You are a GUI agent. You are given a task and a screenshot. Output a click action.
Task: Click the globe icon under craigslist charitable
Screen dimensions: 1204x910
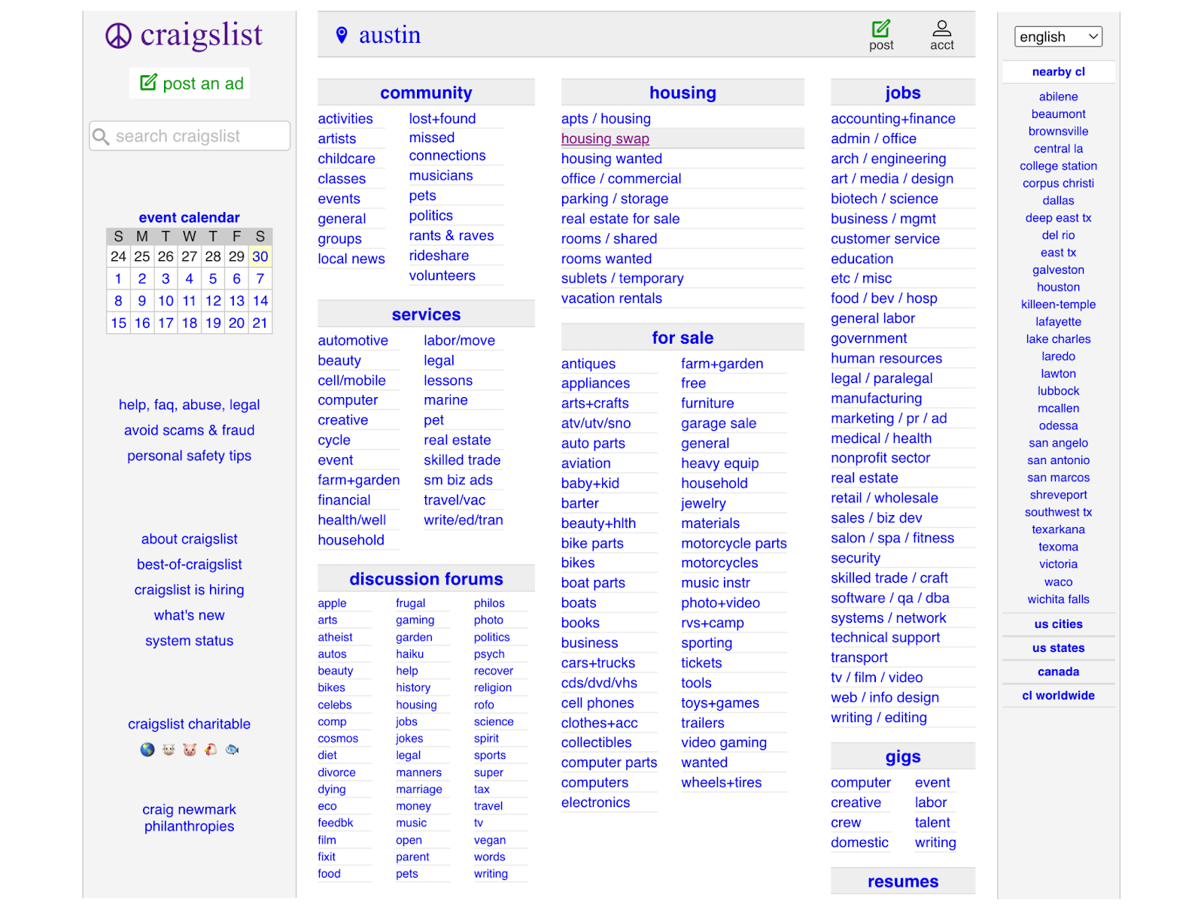[147, 749]
